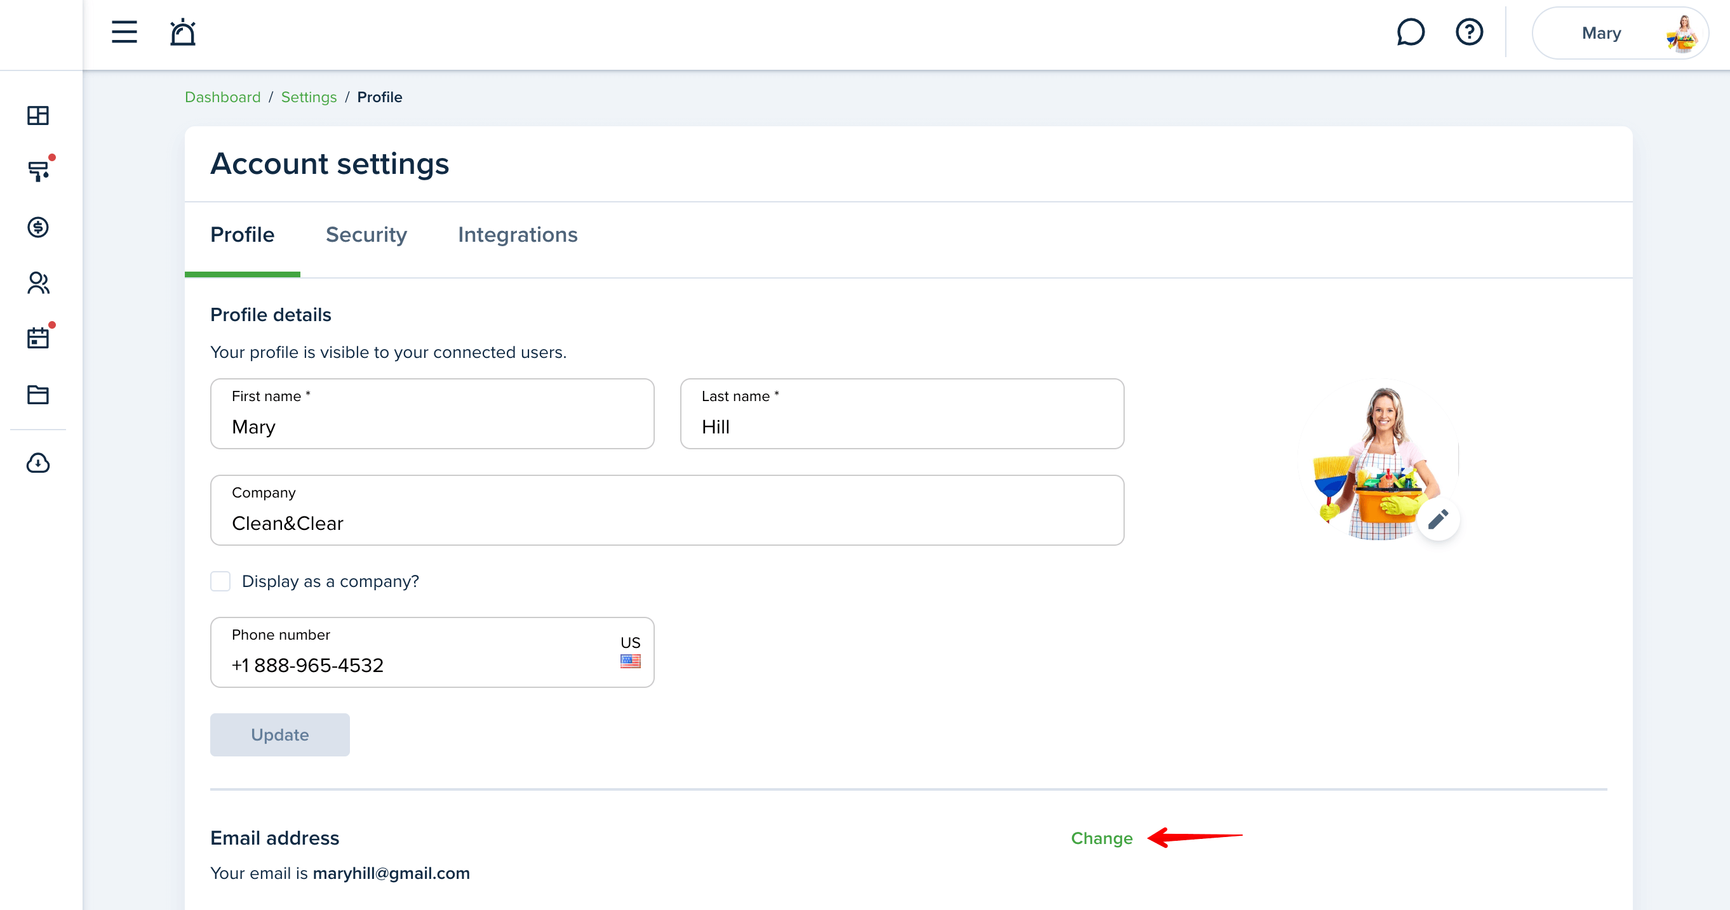
Task: Click the Profile breadcrumb text
Action: [379, 97]
